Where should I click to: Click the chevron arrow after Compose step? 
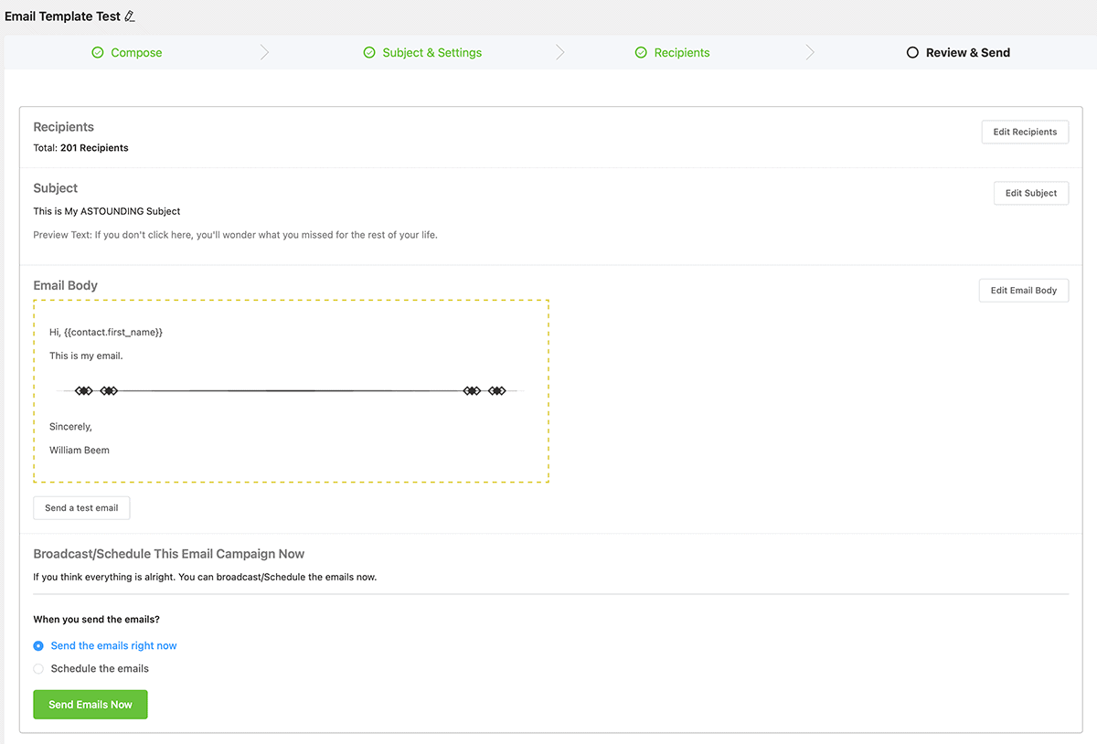[264, 53]
